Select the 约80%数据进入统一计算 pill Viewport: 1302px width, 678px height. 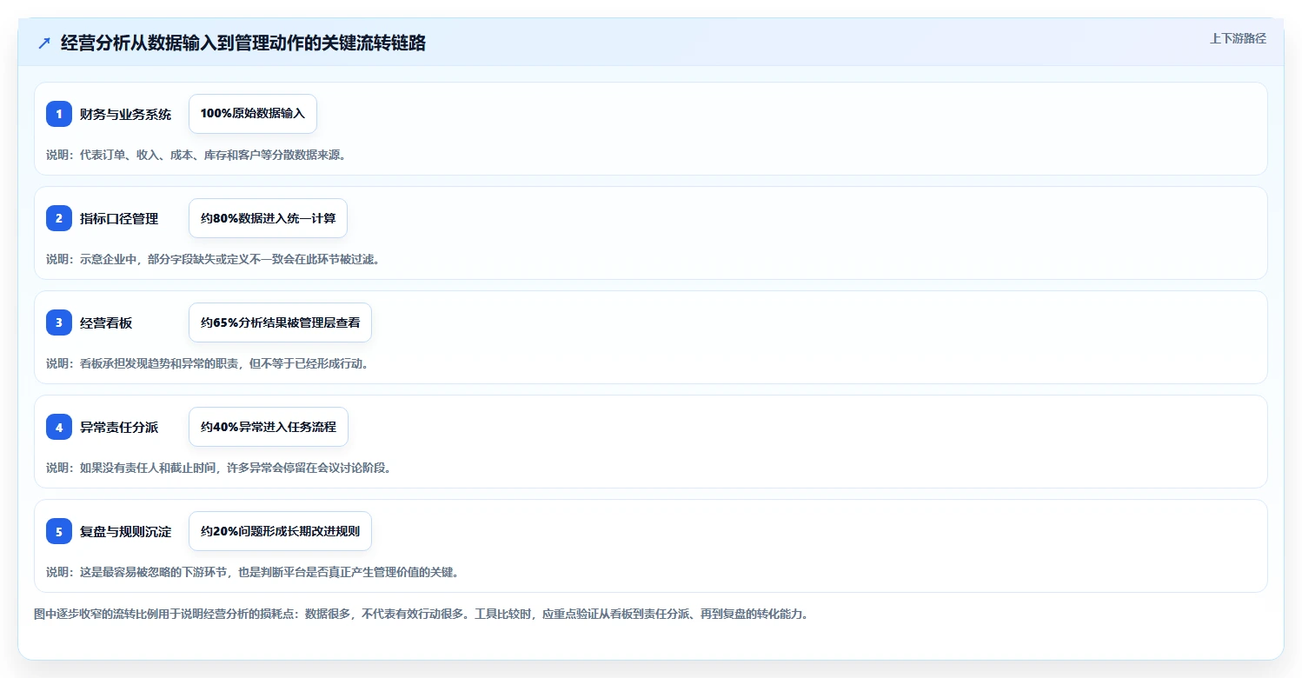[x=268, y=218]
